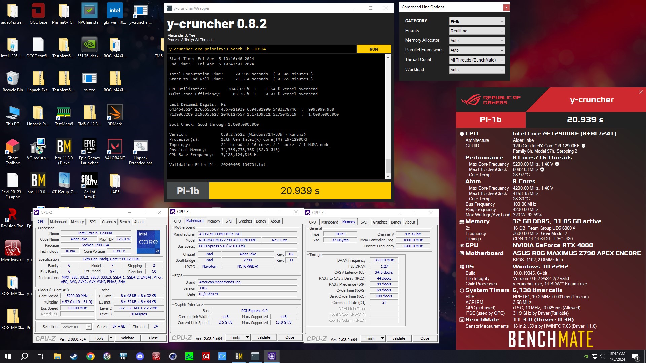Open NVCleanstall desktop icon
The image size is (646, 363).
click(89, 14)
